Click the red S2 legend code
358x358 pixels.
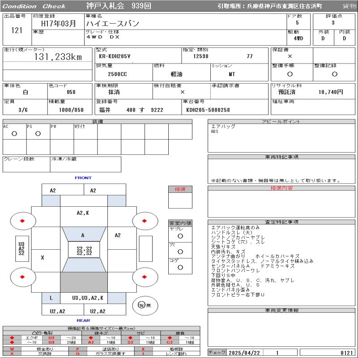(130, 342)
